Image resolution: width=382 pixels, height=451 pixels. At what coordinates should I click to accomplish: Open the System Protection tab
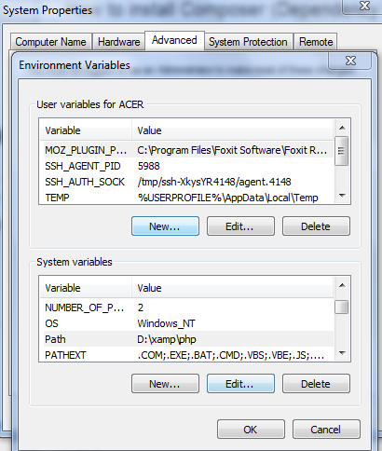point(248,42)
